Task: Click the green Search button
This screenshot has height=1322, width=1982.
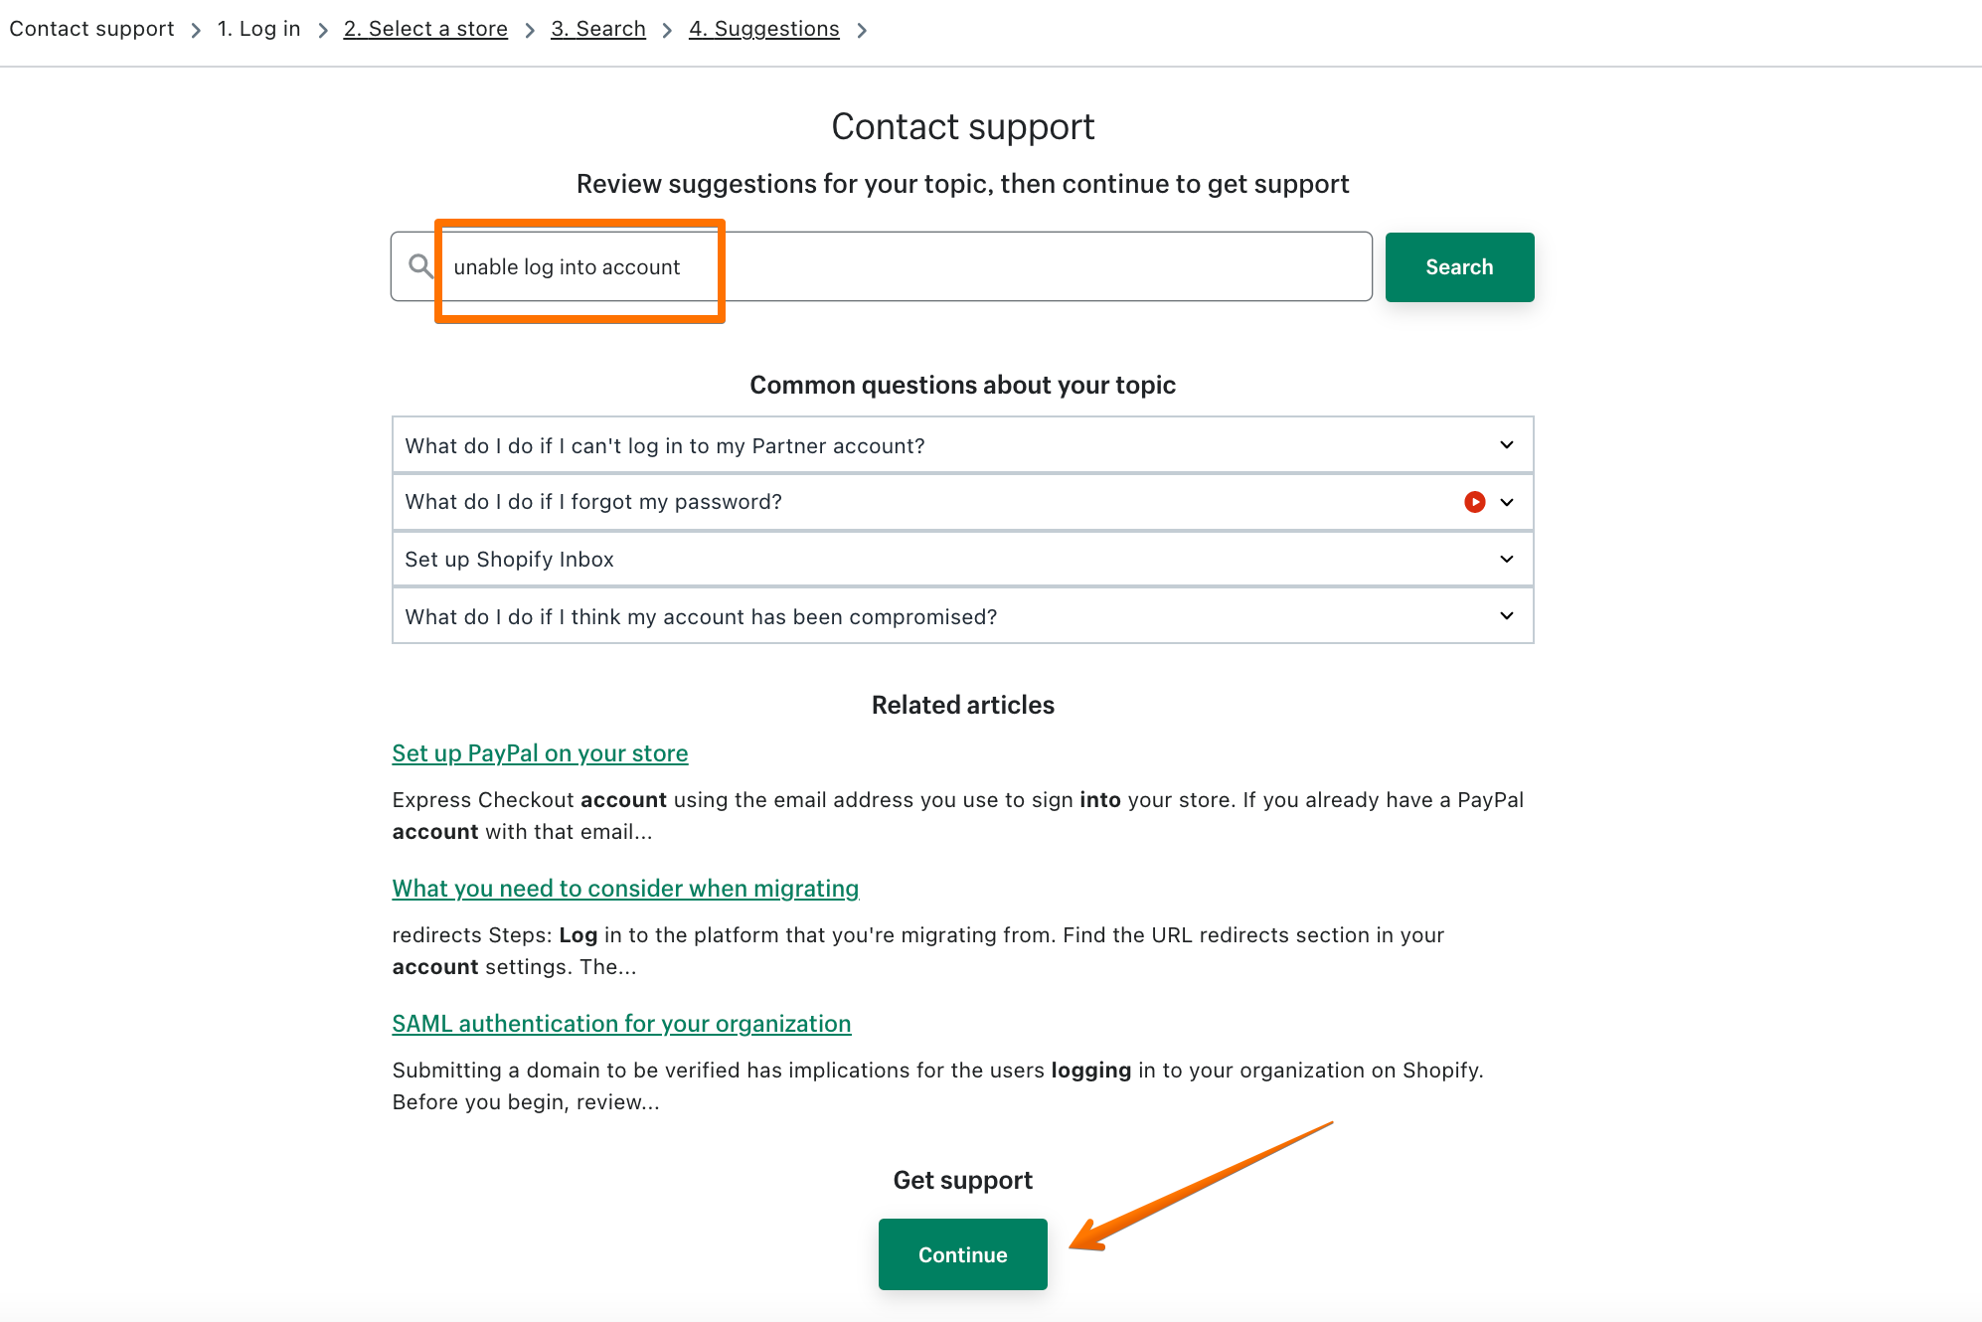Action: [x=1458, y=266]
